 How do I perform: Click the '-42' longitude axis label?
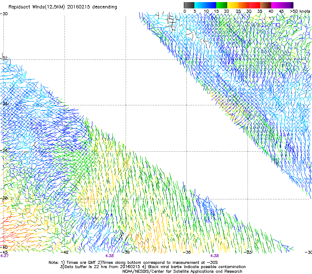click(x=65, y=253)
